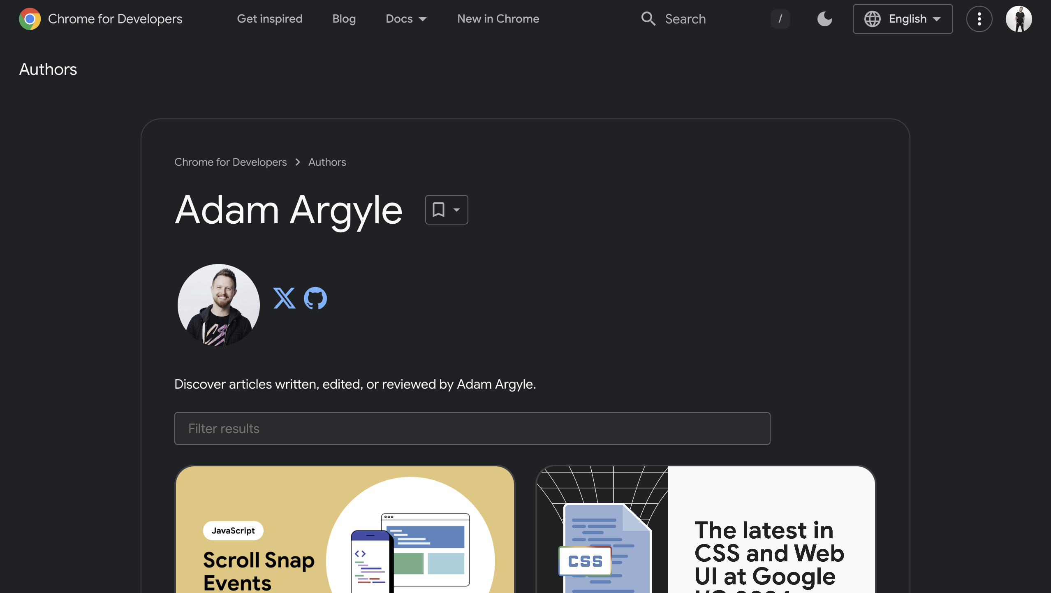
Task: Toggle between light and dark theme
Action: [x=825, y=19]
